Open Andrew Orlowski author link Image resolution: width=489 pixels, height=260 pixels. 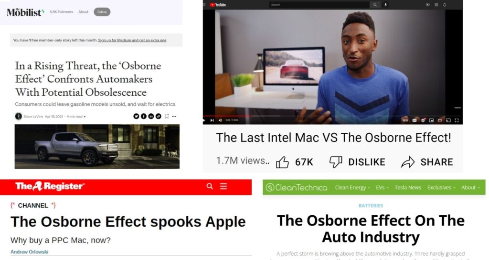point(29,252)
